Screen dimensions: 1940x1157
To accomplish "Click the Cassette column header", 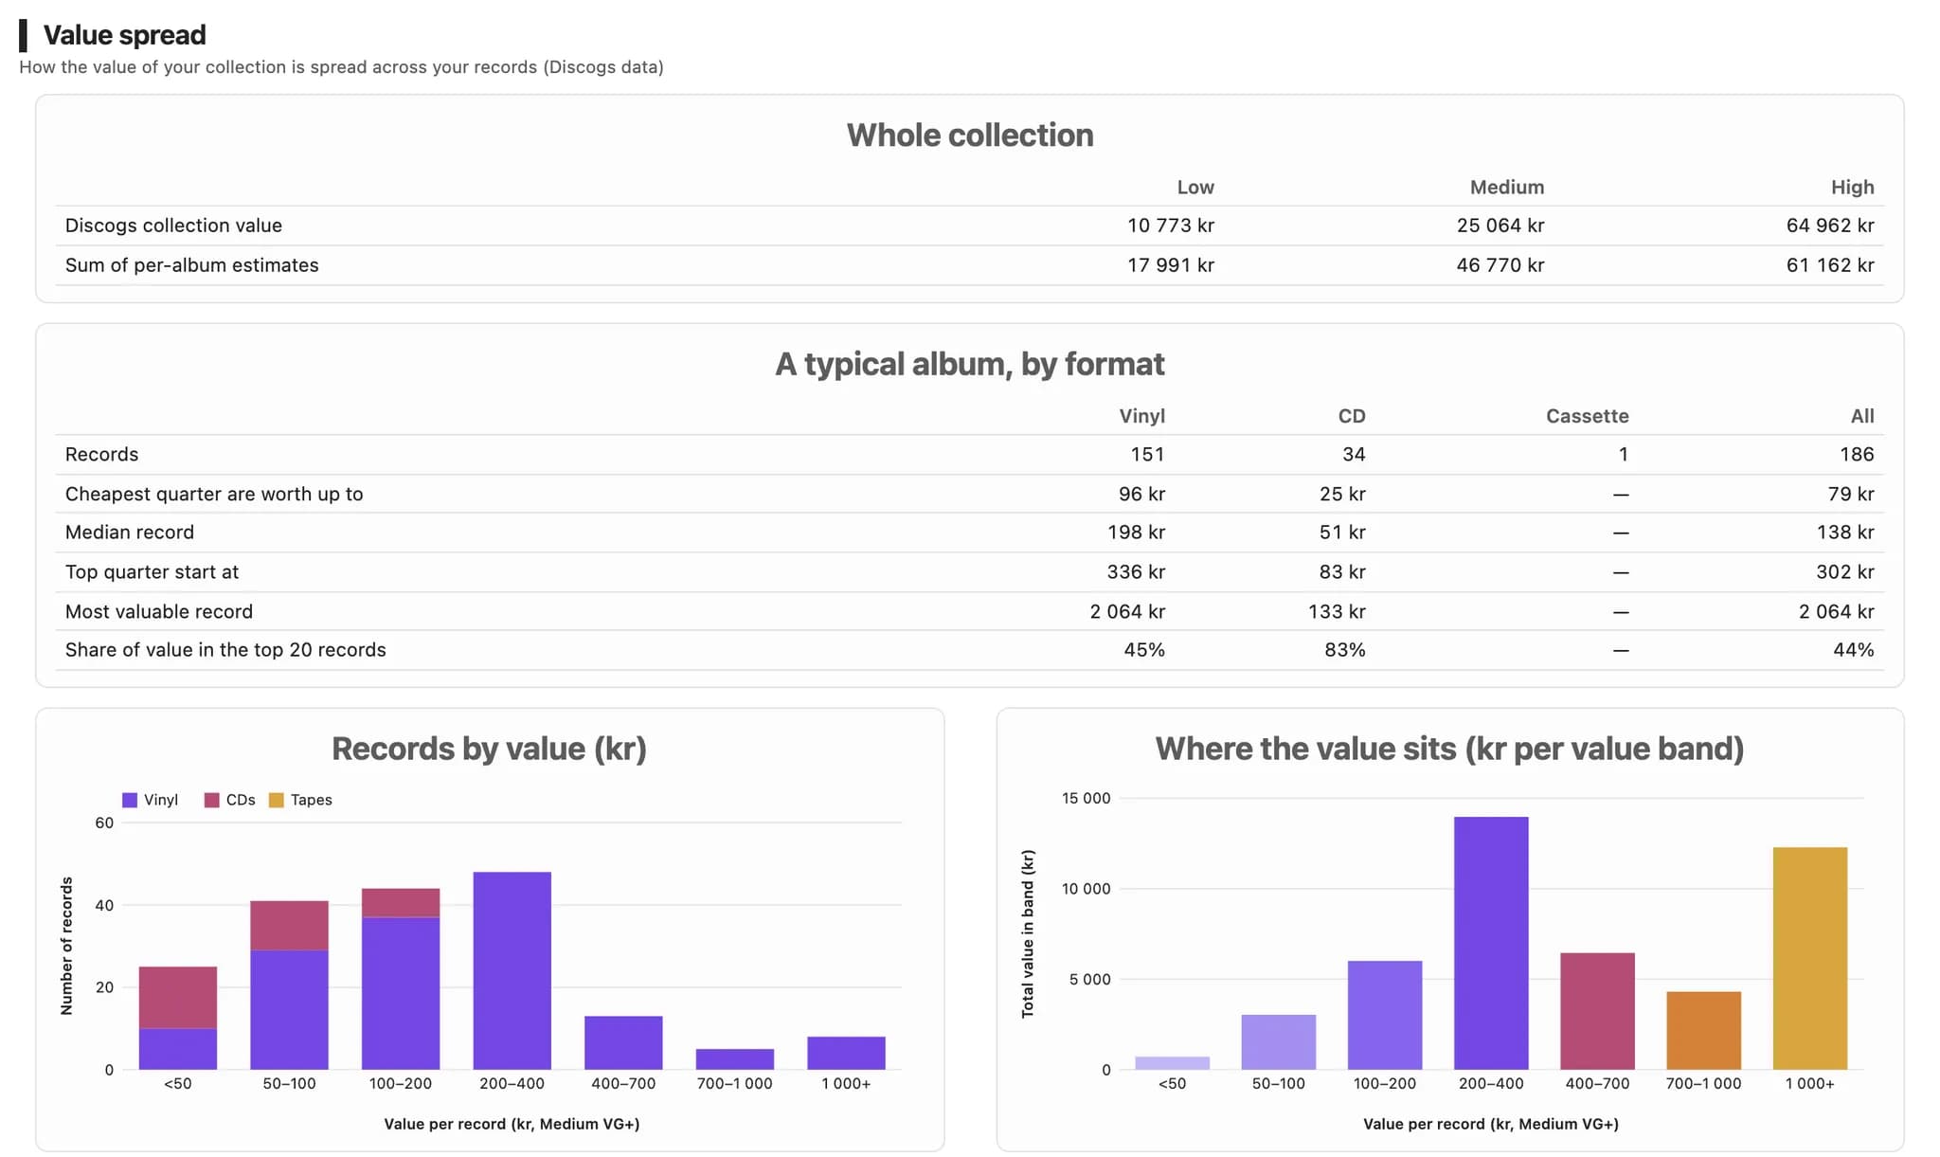I will point(1588,416).
